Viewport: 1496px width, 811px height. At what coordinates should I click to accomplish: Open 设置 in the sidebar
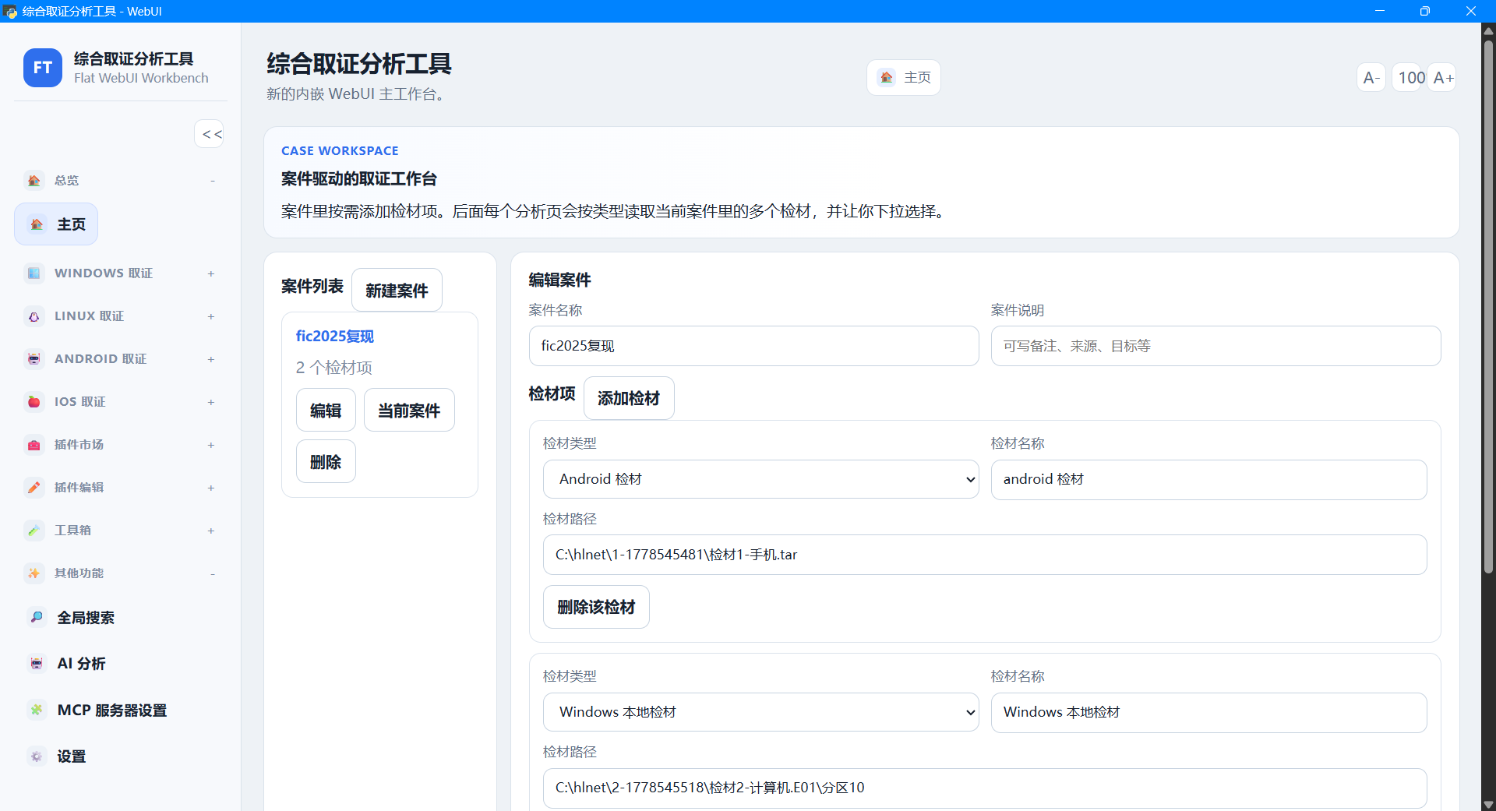[56, 756]
